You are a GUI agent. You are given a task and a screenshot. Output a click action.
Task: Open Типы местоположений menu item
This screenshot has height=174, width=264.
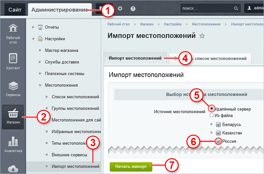[69, 143]
